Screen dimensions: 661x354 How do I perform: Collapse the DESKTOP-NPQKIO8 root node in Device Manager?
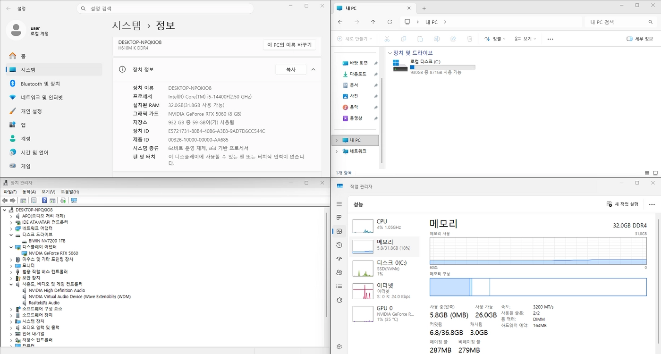(x=5, y=210)
